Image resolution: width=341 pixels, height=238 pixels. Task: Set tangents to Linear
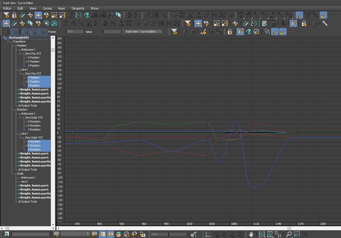point(281,15)
